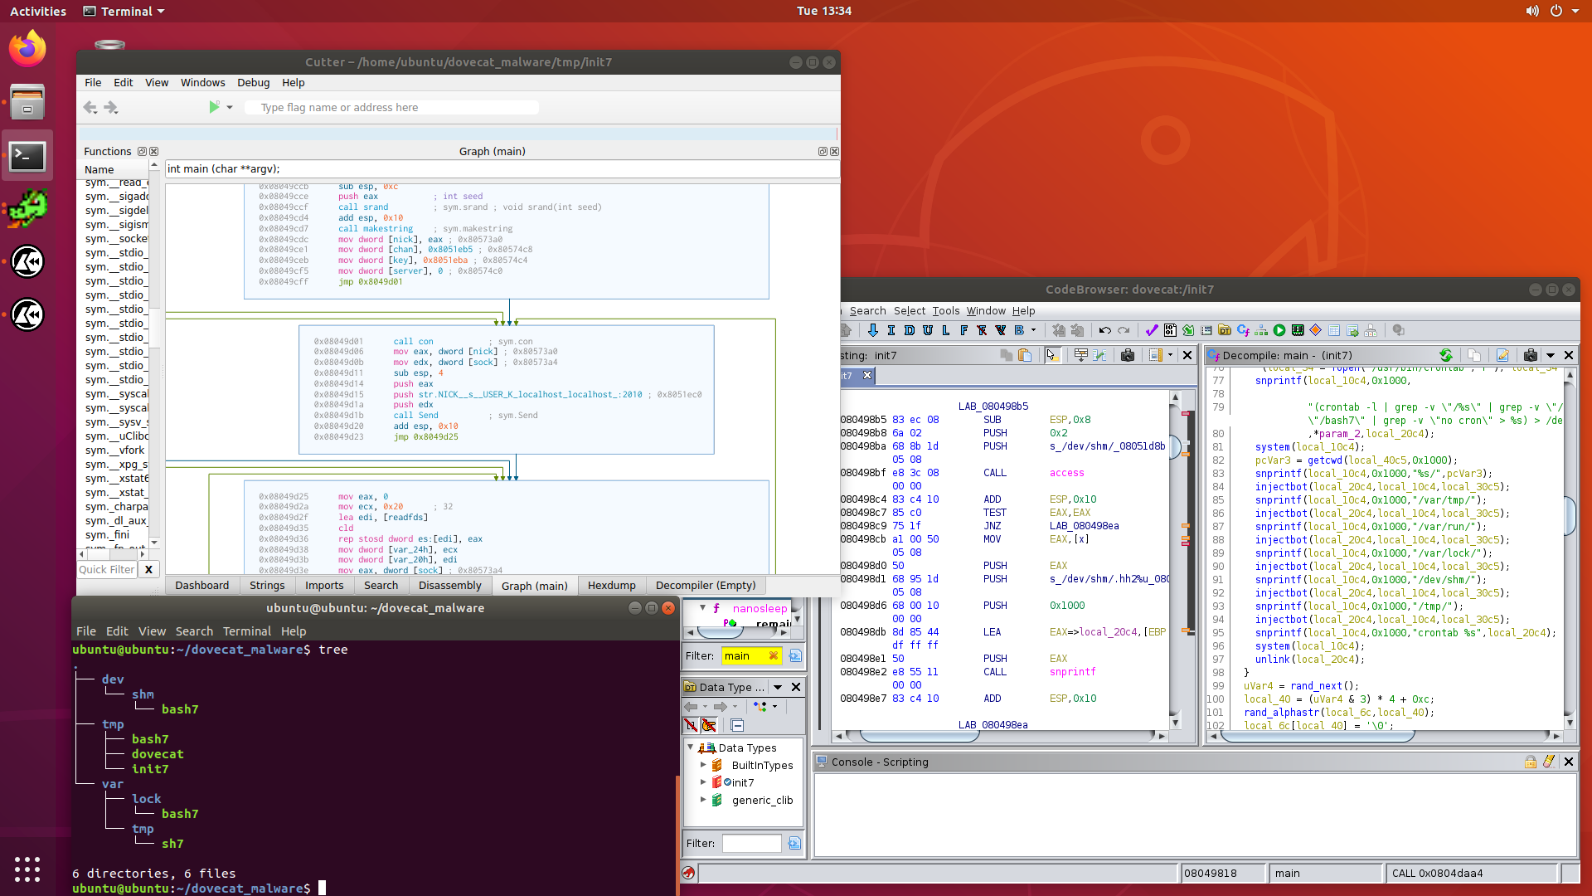Clear the Quick Filter with X button

click(148, 569)
